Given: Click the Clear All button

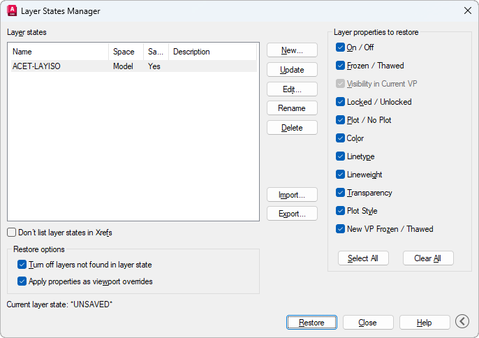Looking at the screenshot, I should coord(428,258).
